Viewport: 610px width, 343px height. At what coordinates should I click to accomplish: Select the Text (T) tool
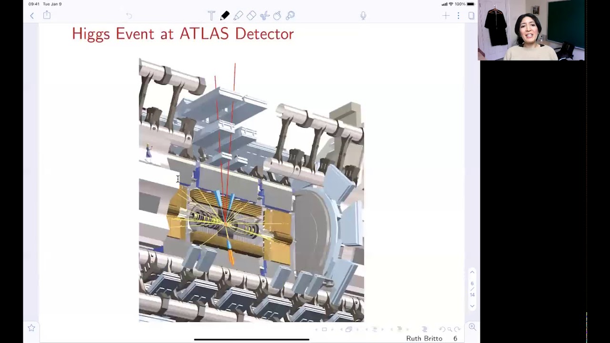(x=212, y=16)
